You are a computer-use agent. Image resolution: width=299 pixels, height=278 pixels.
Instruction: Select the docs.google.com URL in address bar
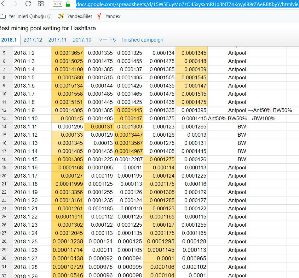click(x=187, y=4)
